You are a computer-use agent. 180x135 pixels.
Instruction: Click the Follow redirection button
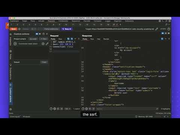(x=51, y=29)
